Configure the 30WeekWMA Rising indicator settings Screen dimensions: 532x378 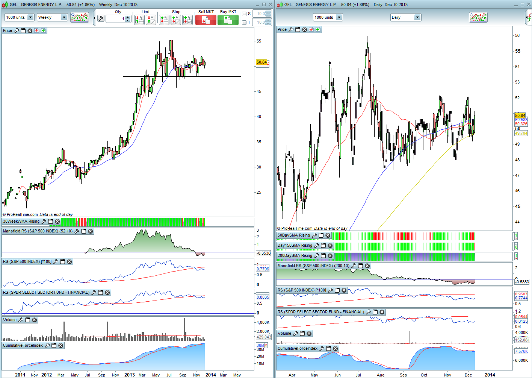[x=44, y=222]
